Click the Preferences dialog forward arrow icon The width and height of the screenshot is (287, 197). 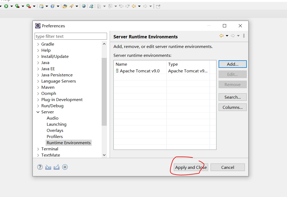click(233, 36)
